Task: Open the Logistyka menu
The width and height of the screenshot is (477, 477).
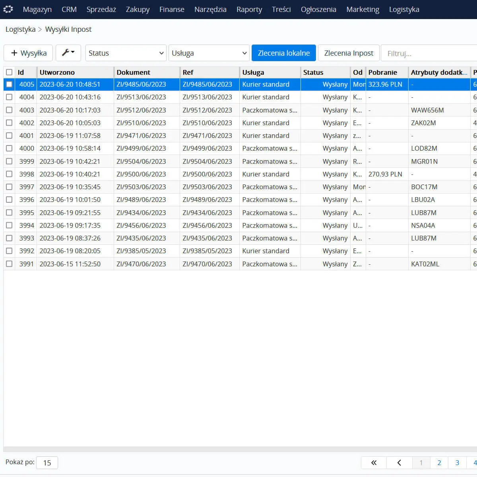Action: 404,9
